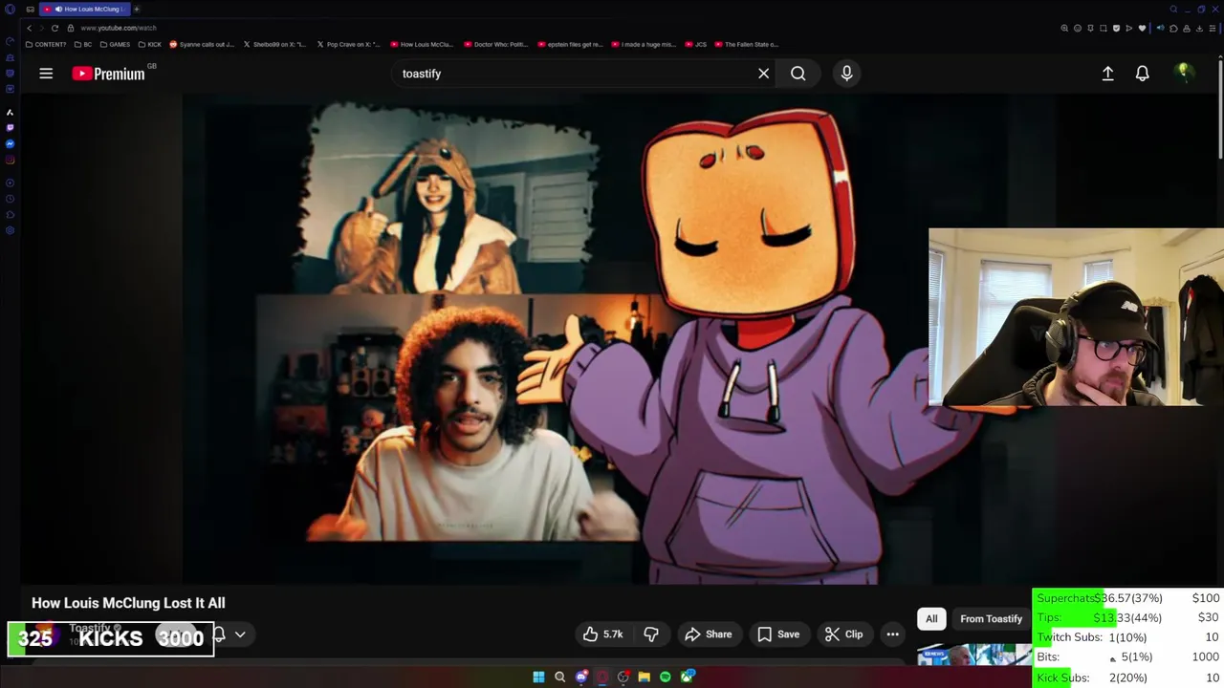This screenshot has height=688, width=1224.
Task: Clear the 'toastify' search text
Action: point(763,74)
